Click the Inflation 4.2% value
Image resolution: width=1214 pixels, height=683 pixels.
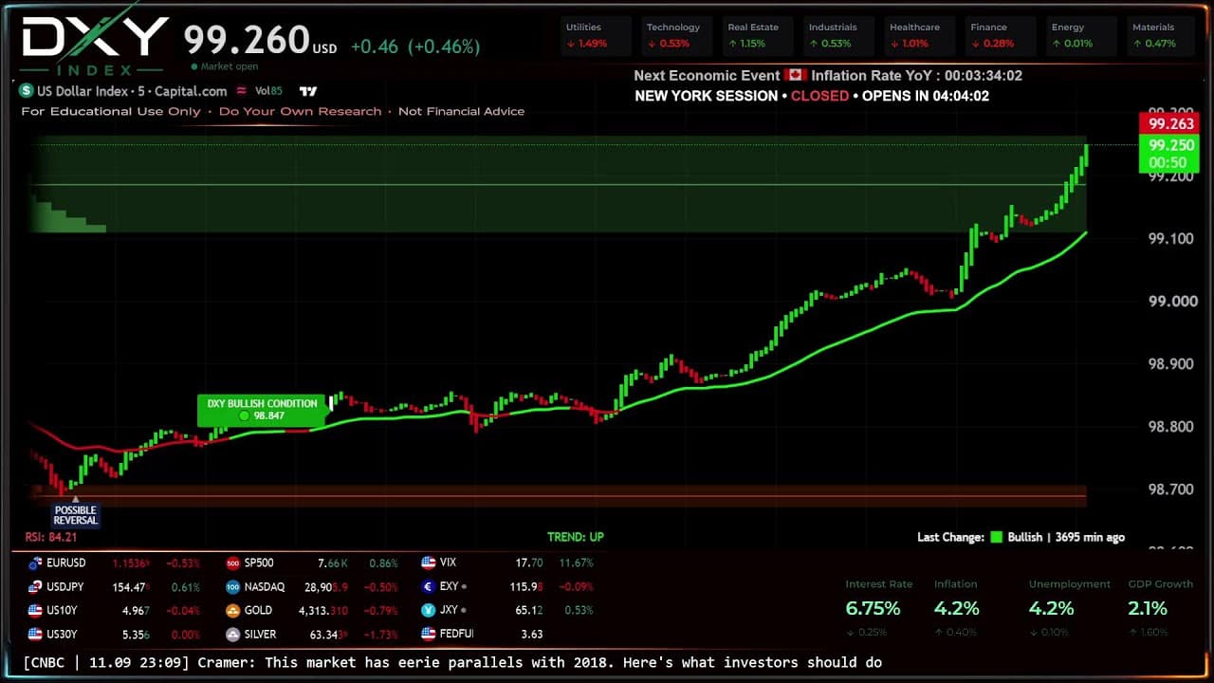956,608
